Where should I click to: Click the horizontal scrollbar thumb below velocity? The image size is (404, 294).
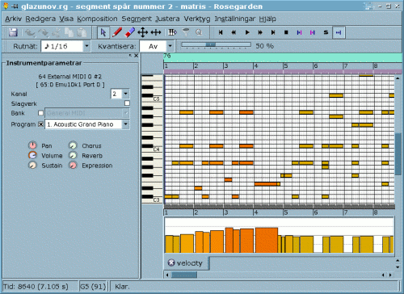pos(184,275)
